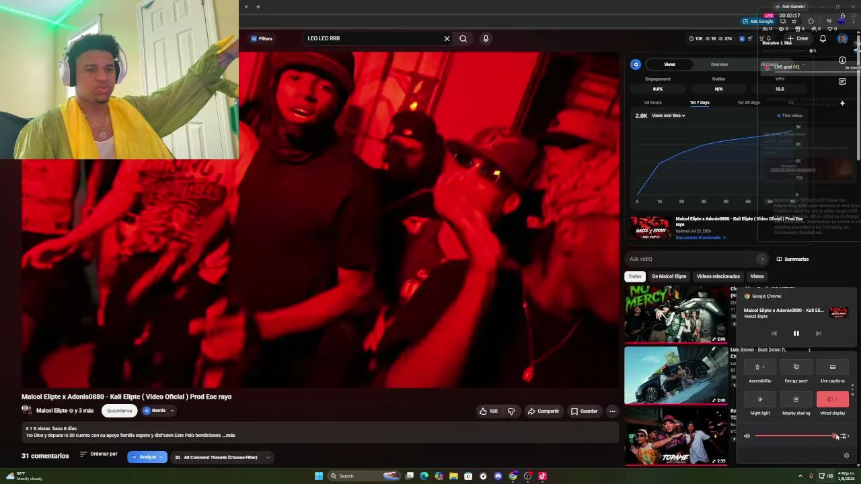Open the Ordenar por sort menu

click(x=98, y=454)
